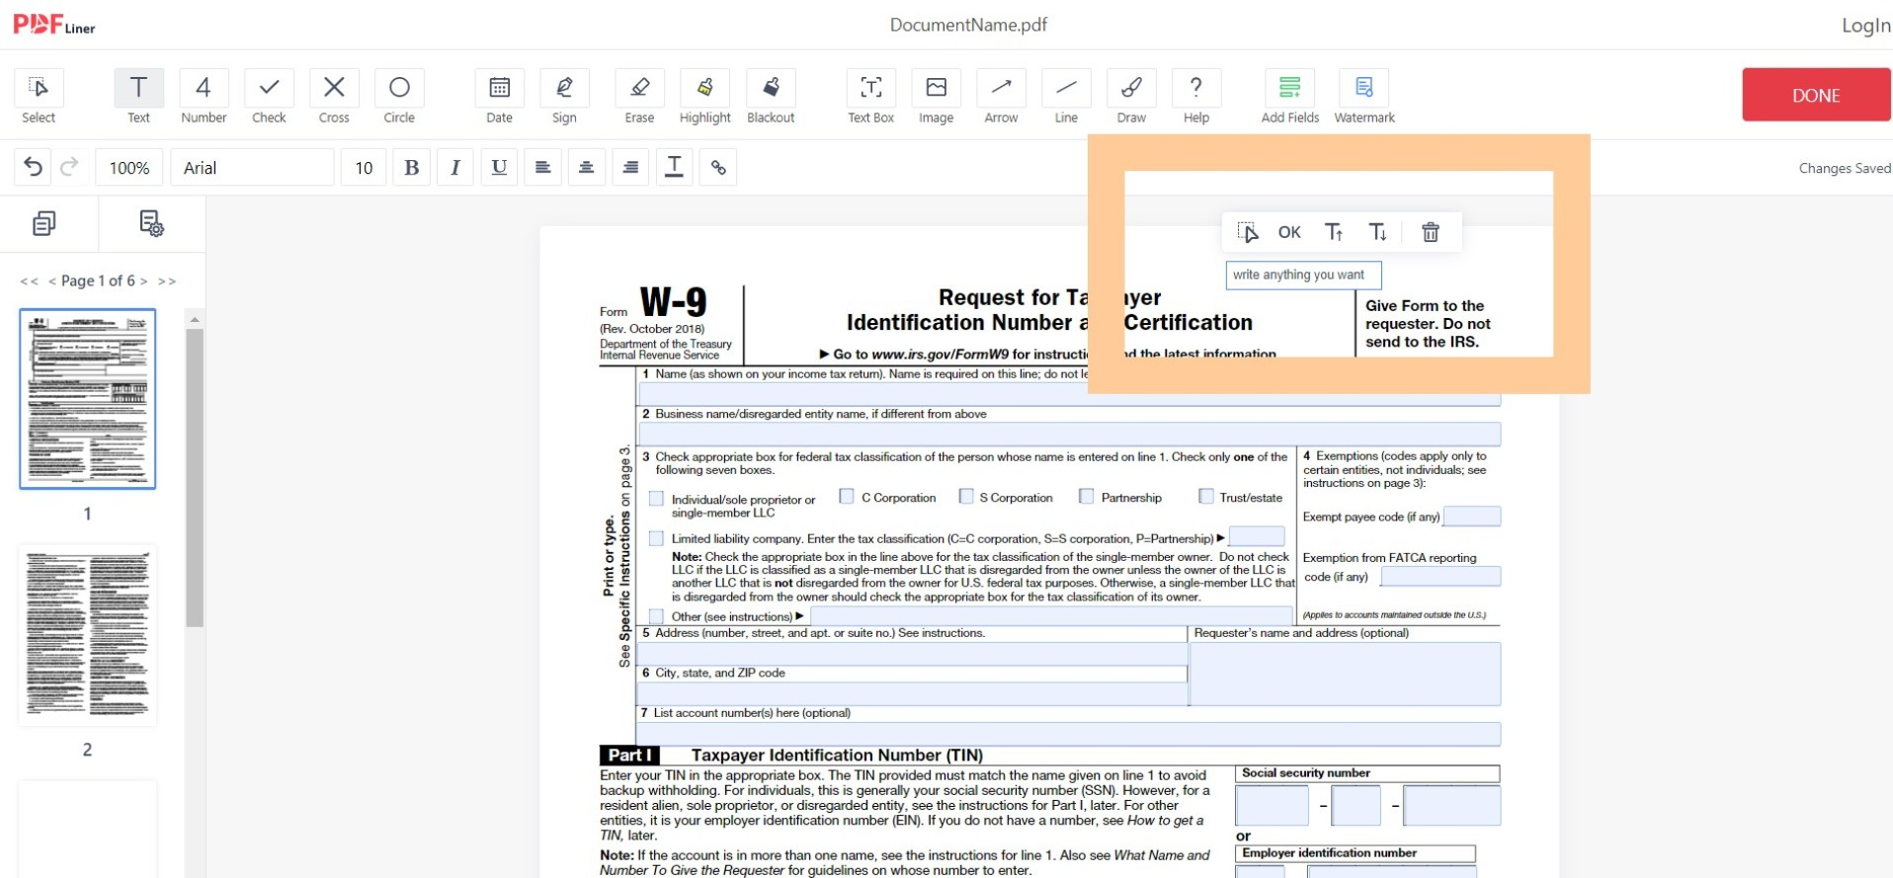The width and height of the screenshot is (1893, 878).
Task: Check the C Corporation checkbox
Action: click(x=847, y=496)
